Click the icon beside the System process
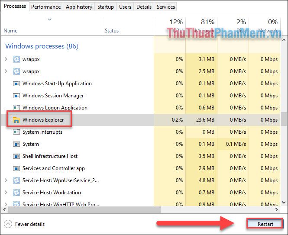 click(x=16, y=144)
